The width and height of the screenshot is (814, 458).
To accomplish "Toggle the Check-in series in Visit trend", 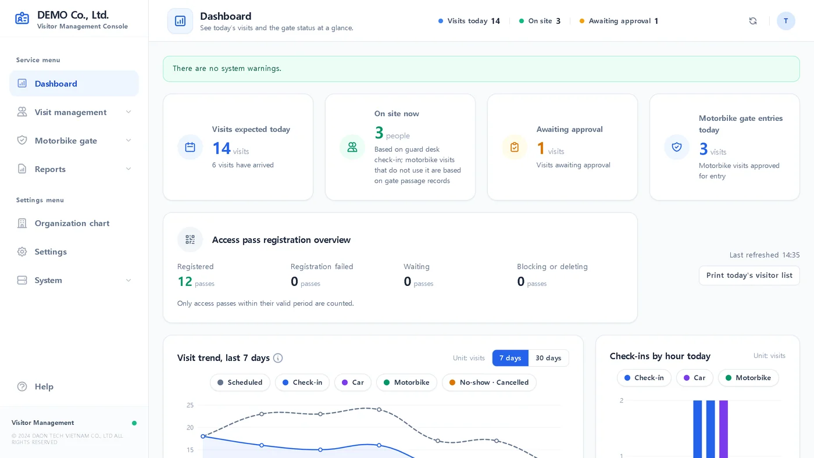I will [302, 382].
